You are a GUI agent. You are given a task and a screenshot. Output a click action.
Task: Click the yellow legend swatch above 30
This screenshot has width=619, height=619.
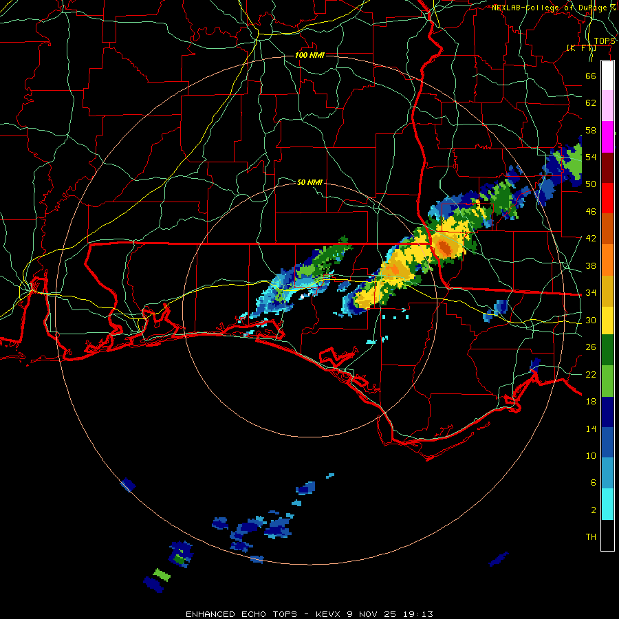[607, 321]
